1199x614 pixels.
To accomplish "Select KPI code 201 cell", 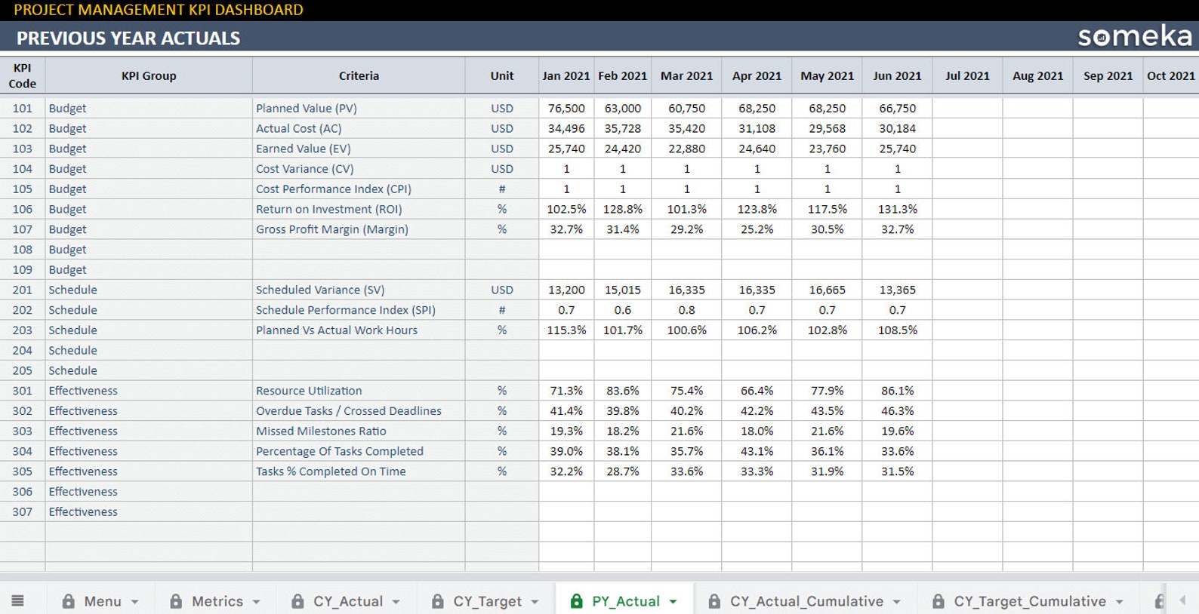I will (23, 290).
